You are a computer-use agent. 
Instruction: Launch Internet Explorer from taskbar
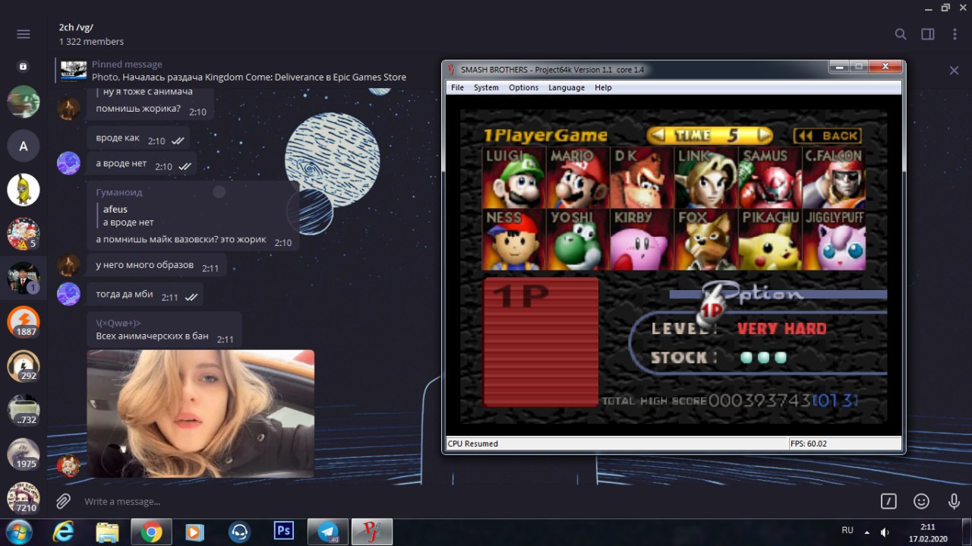[x=64, y=532]
